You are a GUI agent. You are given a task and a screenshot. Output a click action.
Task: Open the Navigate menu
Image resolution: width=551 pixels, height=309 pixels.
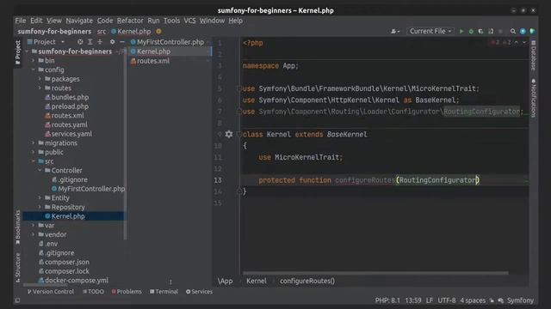click(79, 21)
